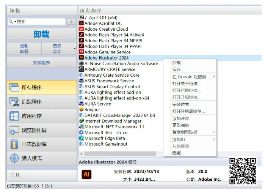Click the 强制卸载 button

24,49
